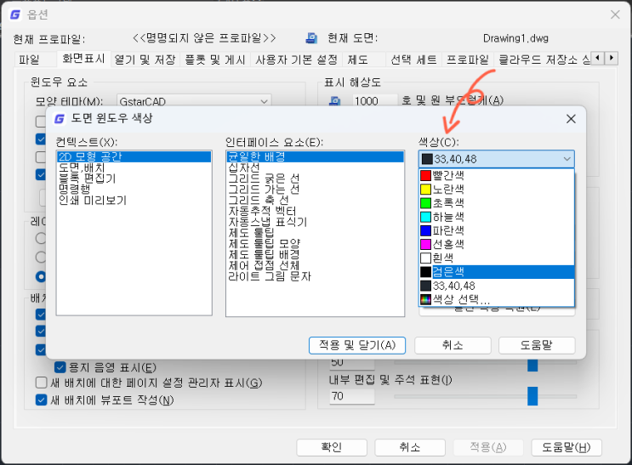Open 사용자 기본 설정 tab
This screenshot has width=632, height=465.
[296, 60]
